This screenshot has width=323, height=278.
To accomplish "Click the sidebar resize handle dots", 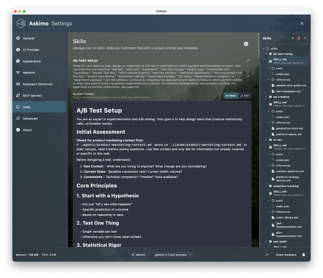I will (67, 140).
